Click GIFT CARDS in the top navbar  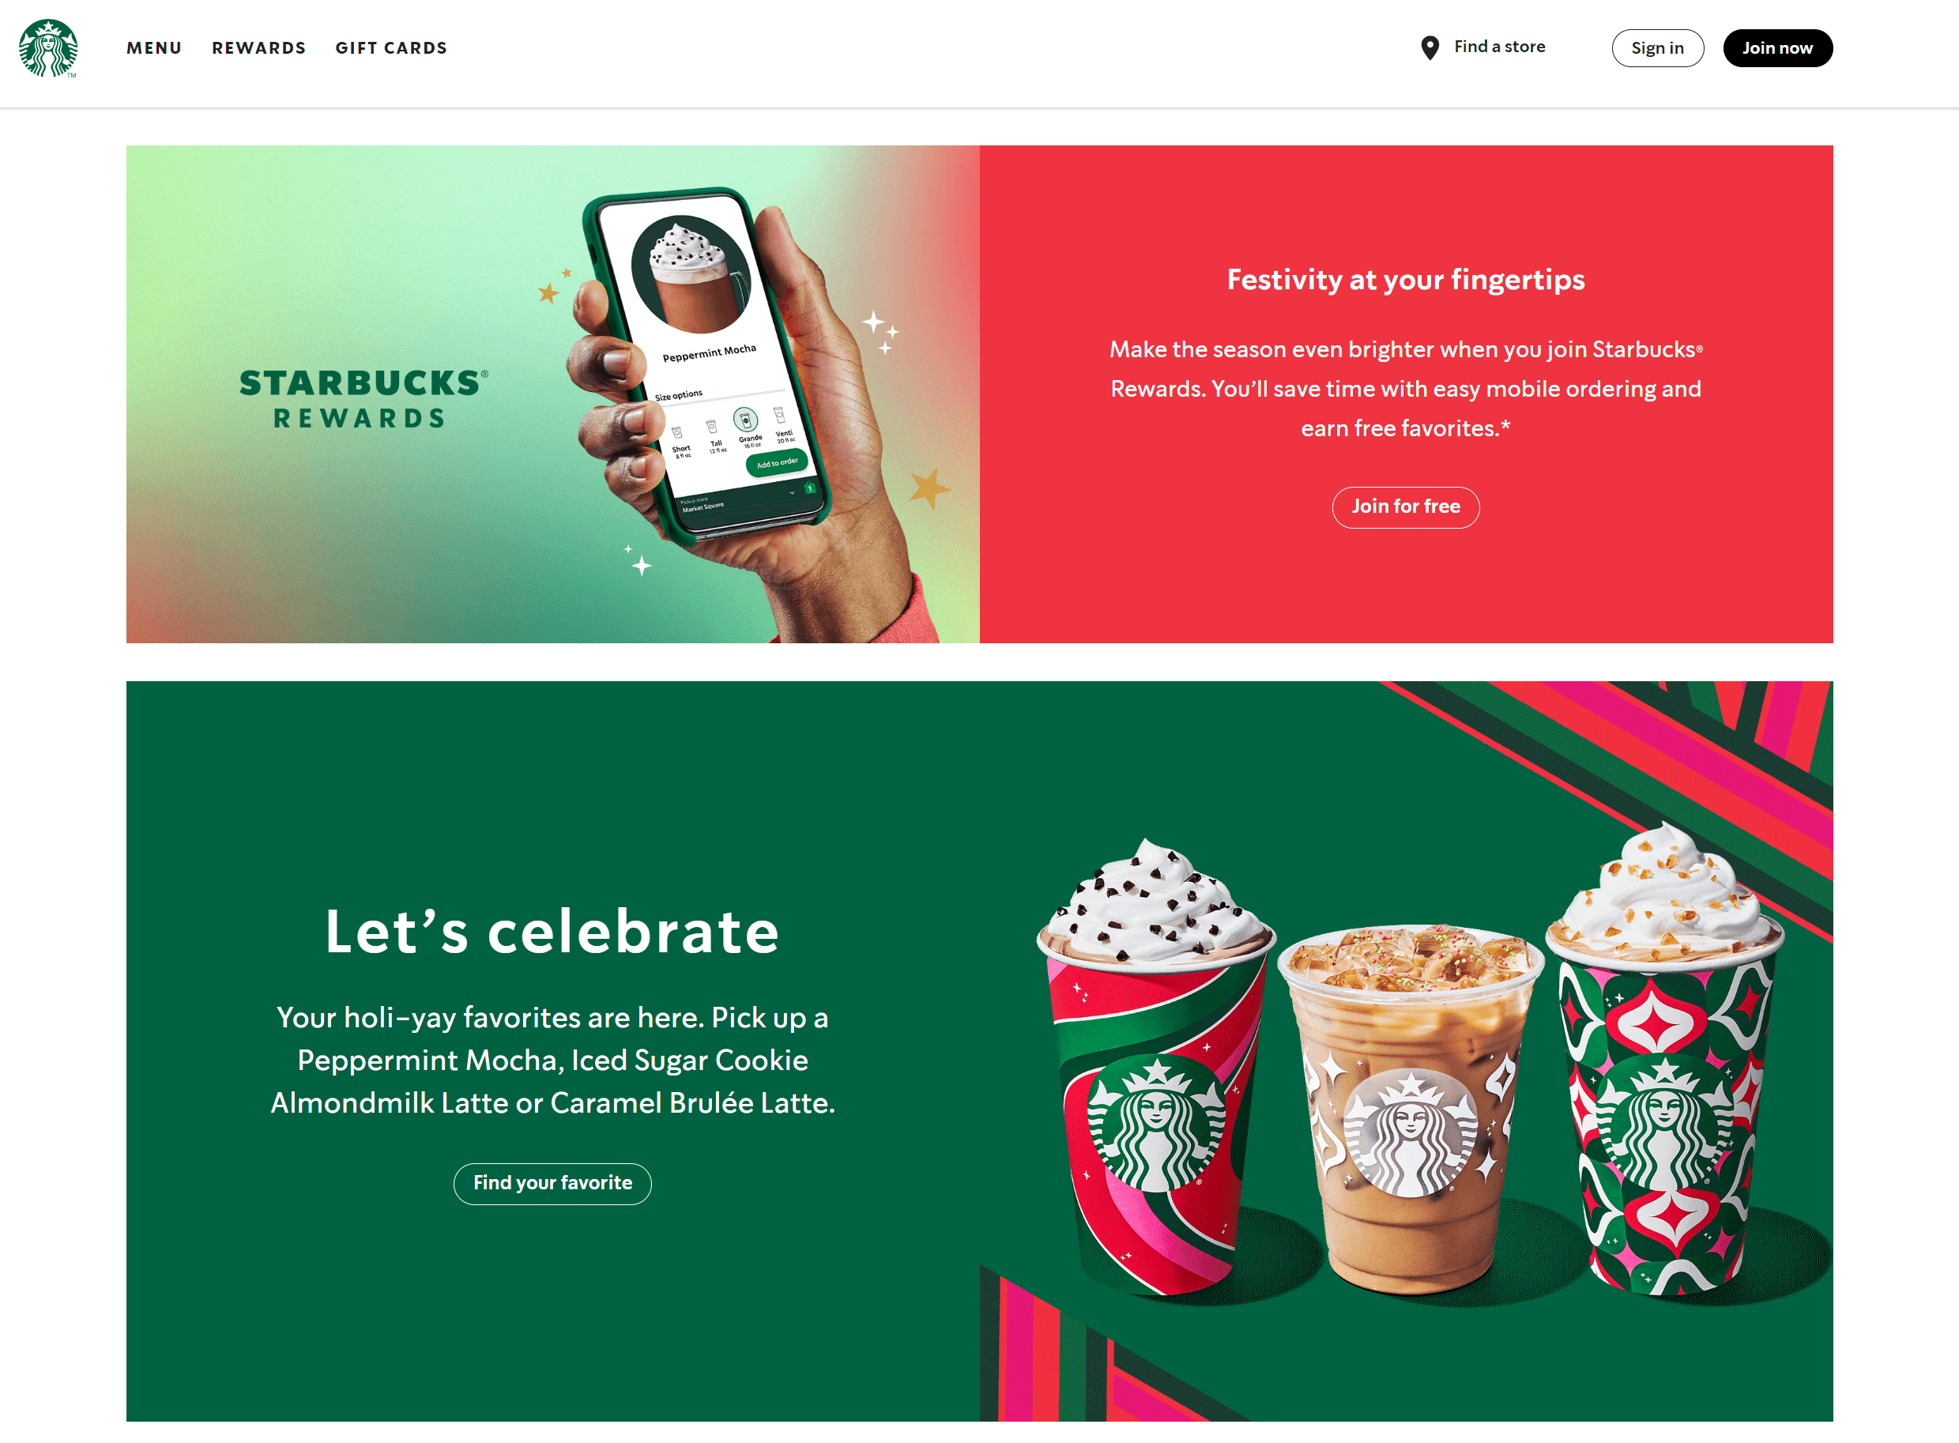tap(391, 47)
